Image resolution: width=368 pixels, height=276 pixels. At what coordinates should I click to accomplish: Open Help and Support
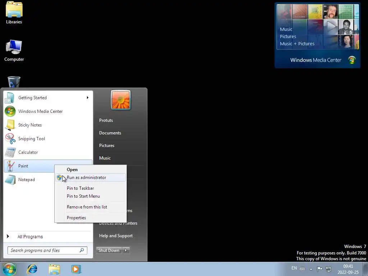point(116,236)
